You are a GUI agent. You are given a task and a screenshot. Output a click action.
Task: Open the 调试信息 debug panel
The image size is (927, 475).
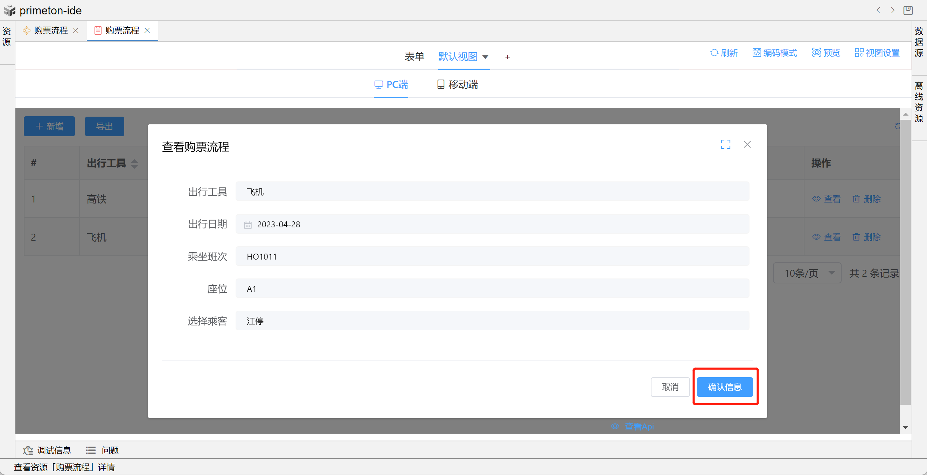point(47,450)
